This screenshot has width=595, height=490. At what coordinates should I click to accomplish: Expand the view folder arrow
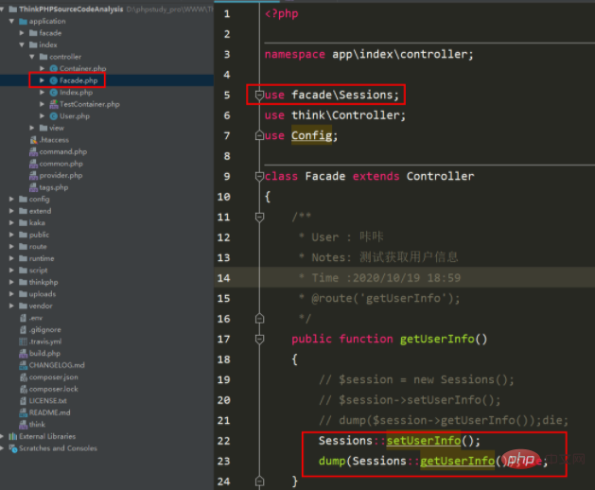(x=32, y=128)
